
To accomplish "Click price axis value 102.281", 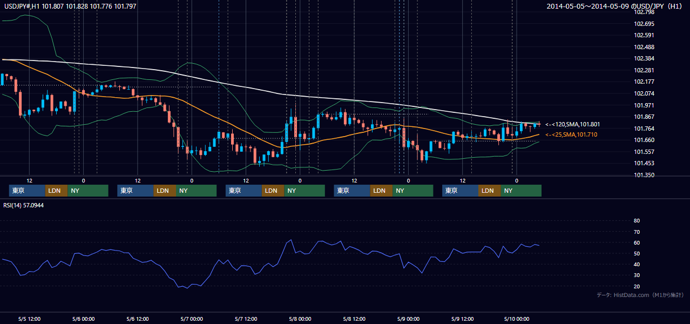I will (645, 70).
